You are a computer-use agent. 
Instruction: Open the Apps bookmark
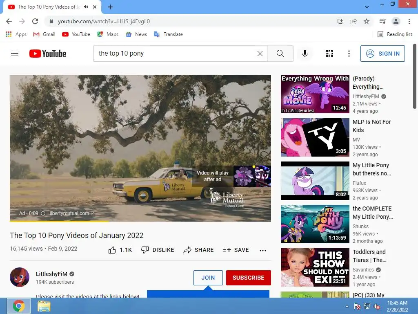tap(16, 34)
